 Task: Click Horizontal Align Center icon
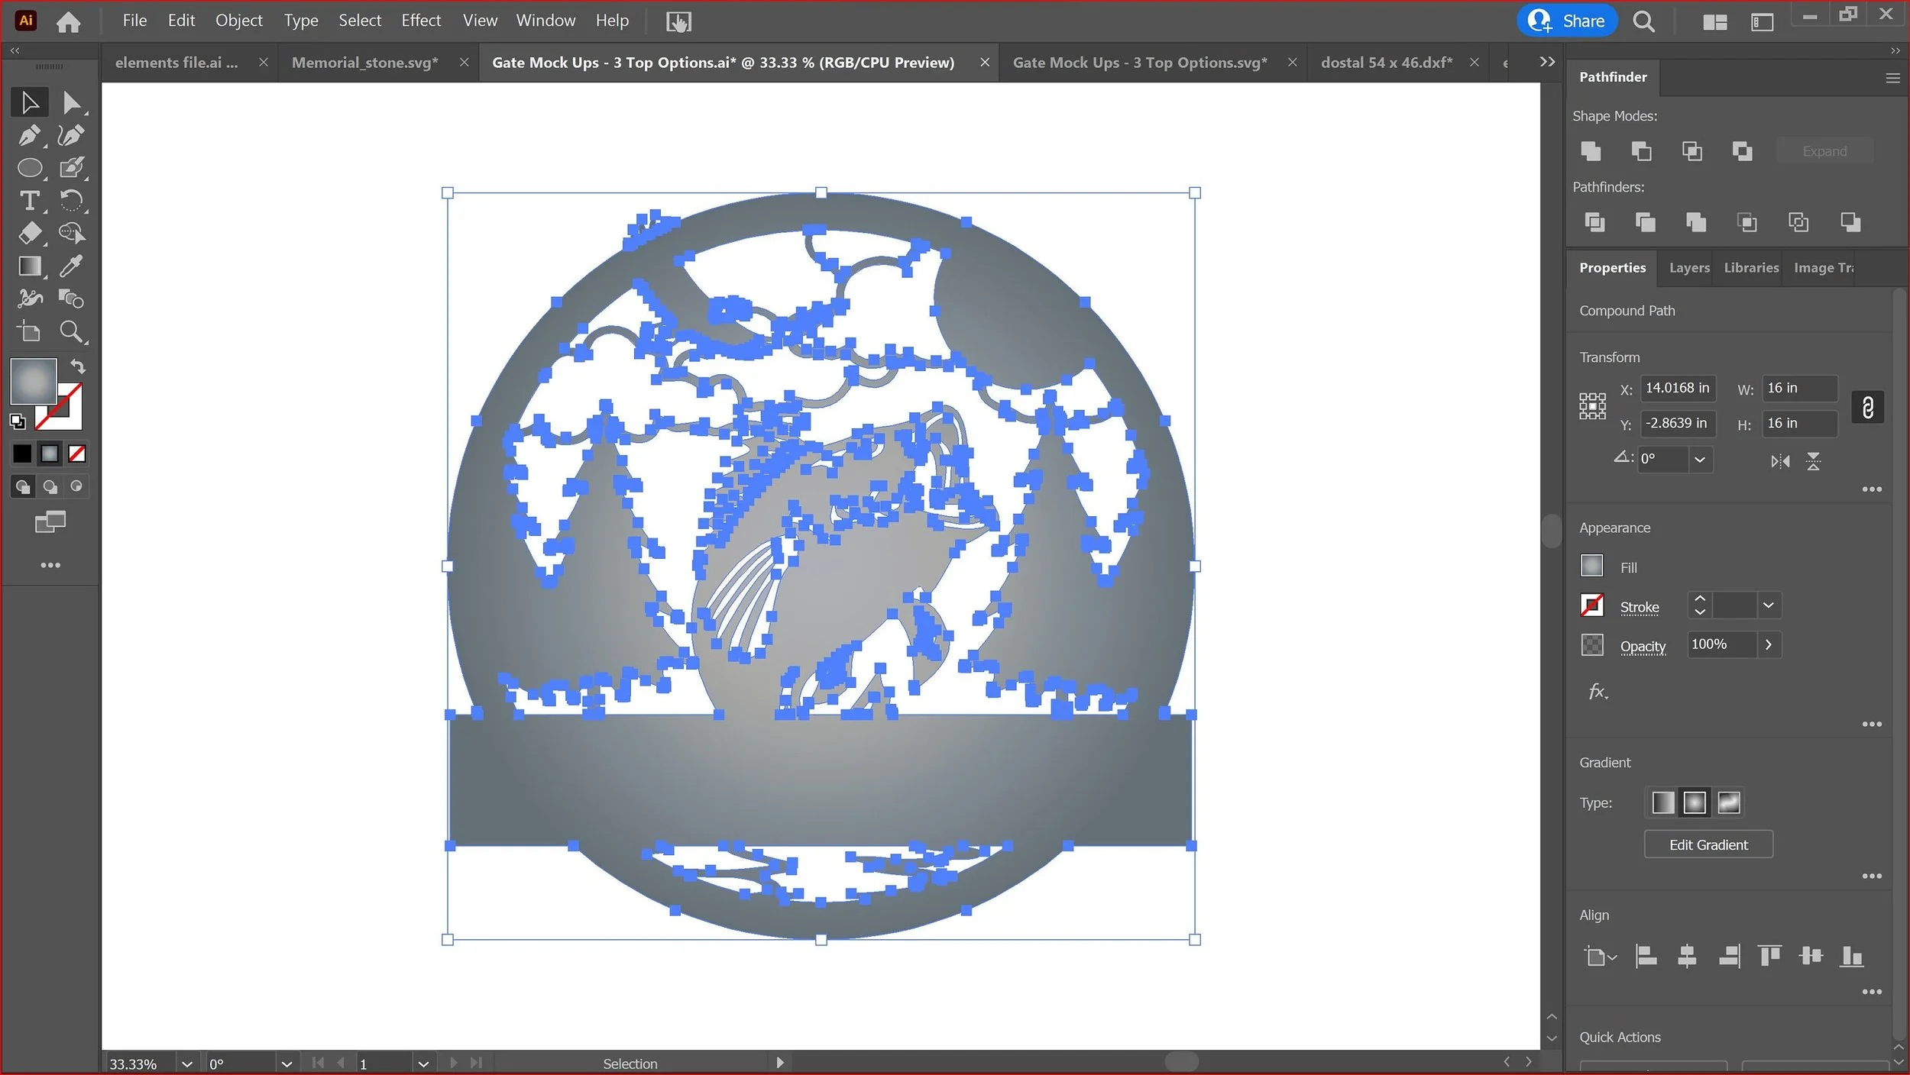tap(1687, 956)
